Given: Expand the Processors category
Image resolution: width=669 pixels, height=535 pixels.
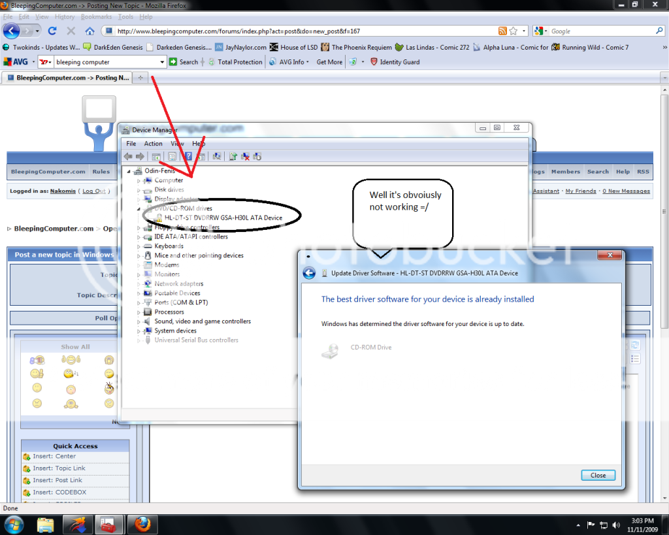Looking at the screenshot, I should (139, 312).
